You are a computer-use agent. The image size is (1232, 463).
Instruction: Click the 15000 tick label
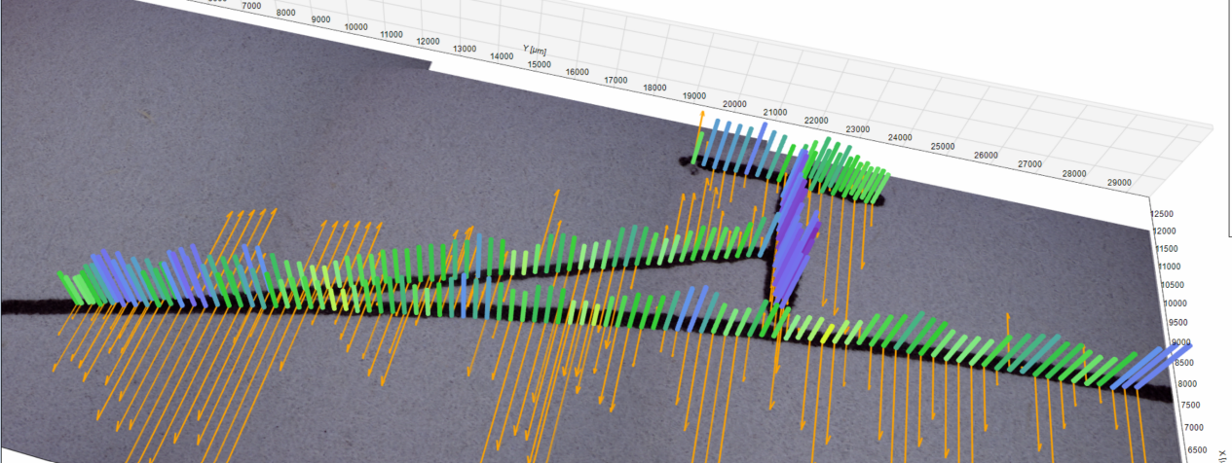point(539,64)
